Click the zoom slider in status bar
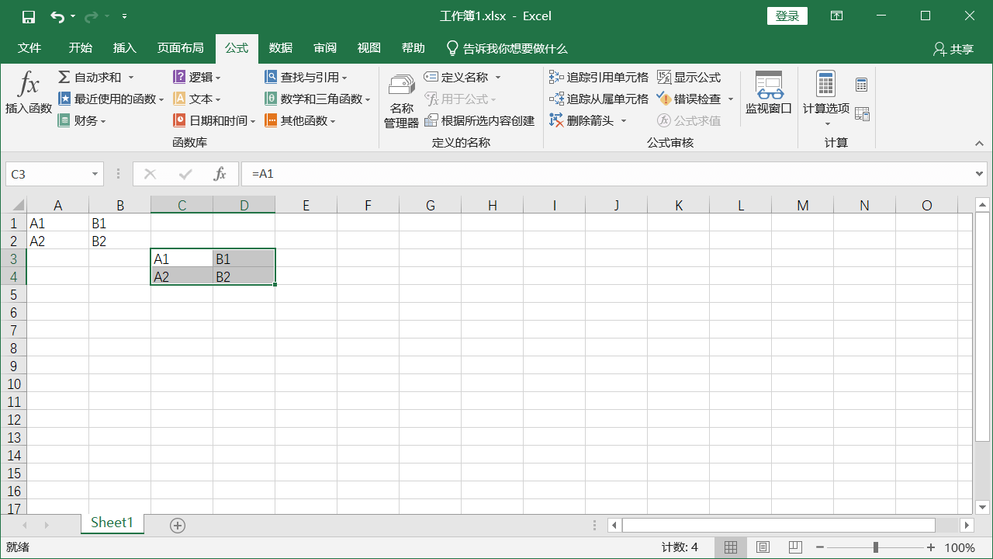Image resolution: width=993 pixels, height=559 pixels. click(876, 547)
